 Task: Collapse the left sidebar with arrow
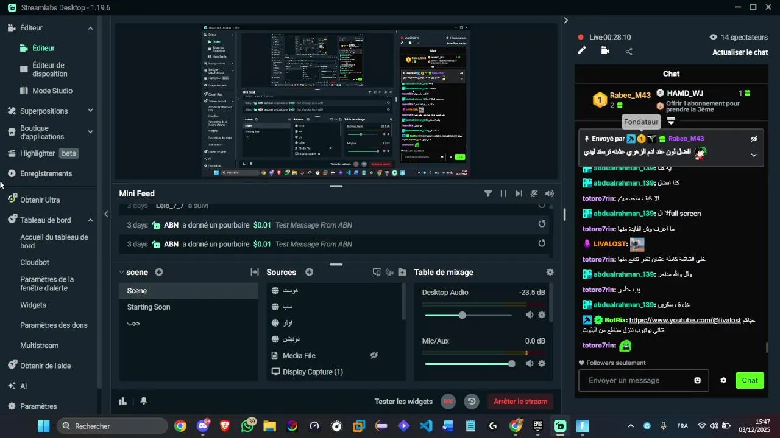[106, 214]
